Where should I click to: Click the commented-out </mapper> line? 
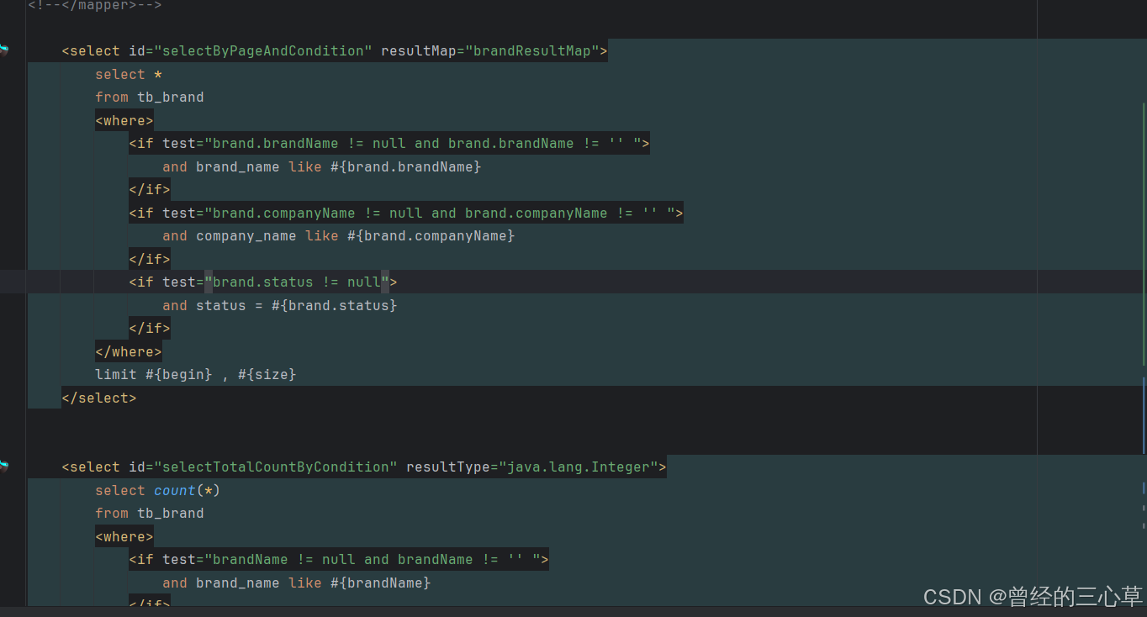coord(94,5)
